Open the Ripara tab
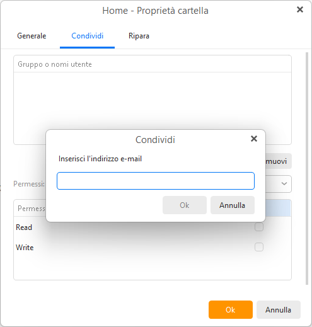The image size is (312, 327). [139, 36]
